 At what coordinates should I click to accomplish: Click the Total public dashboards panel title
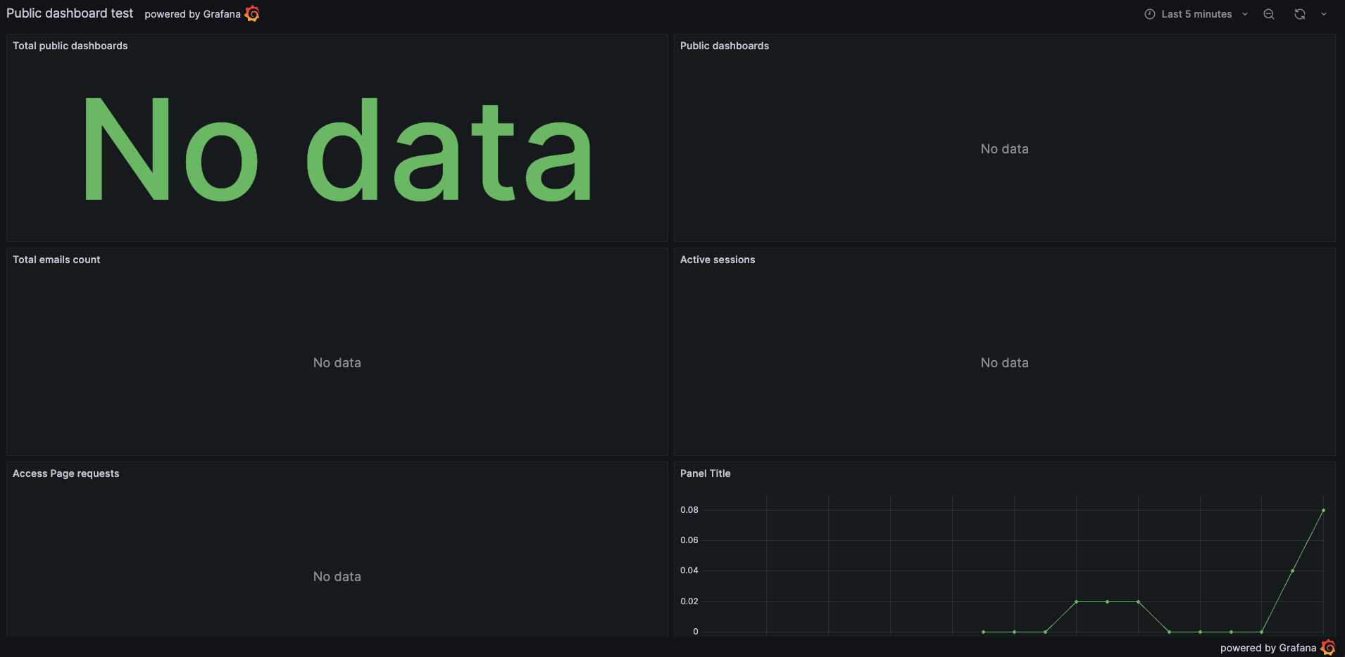(70, 46)
